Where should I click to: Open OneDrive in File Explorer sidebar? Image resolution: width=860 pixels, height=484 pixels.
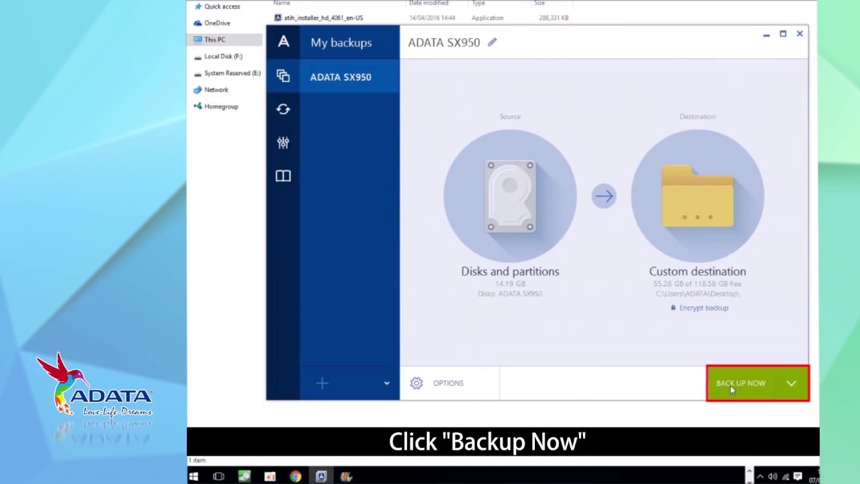pos(212,23)
